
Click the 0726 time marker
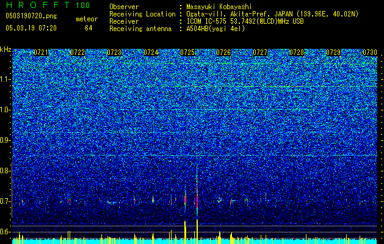pyautogui.click(x=223, y=52)
